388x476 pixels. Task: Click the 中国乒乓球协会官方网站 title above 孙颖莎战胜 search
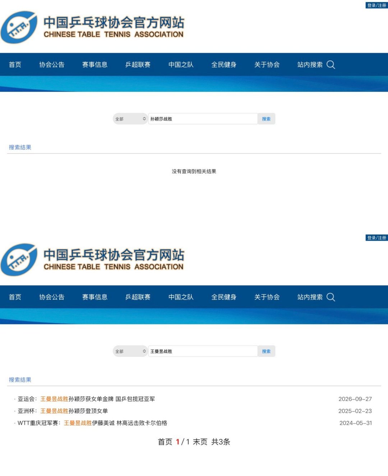114,22
